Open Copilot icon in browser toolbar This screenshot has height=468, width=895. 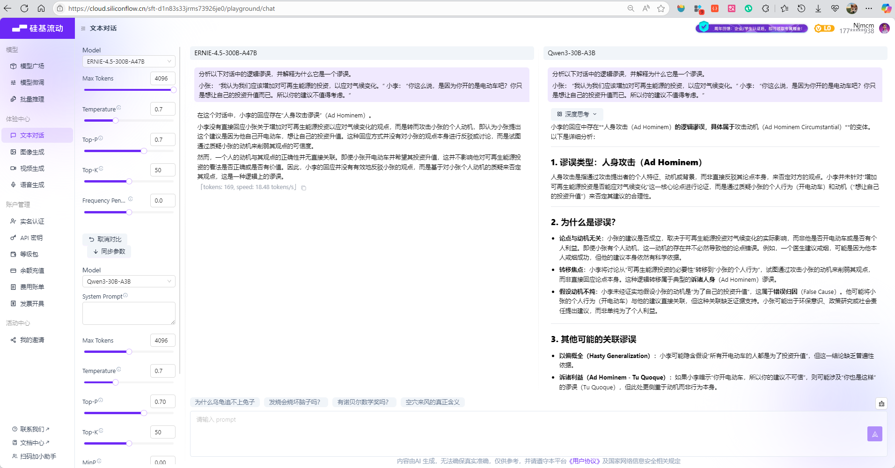(x=886, y=8)
